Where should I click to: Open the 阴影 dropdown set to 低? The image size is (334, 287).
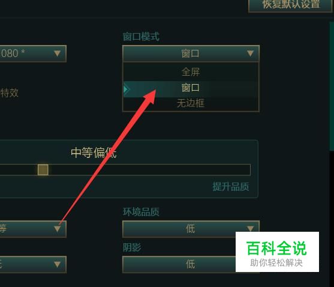(179, 264)
